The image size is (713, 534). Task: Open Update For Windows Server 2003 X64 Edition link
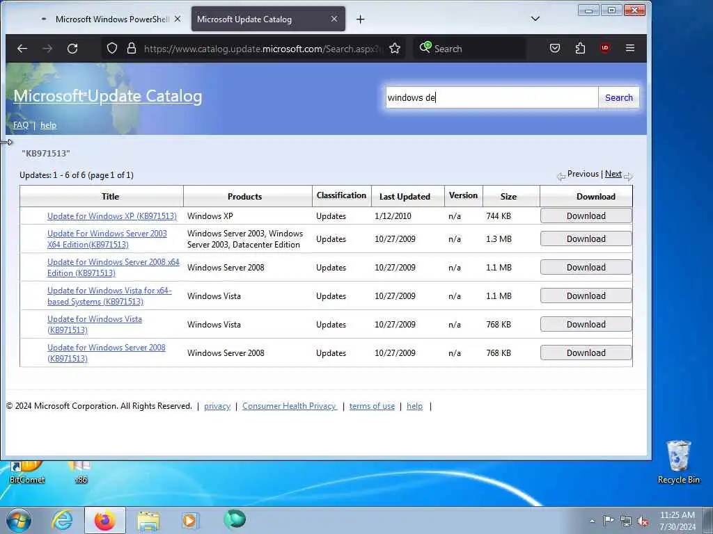tap(107, 239)
